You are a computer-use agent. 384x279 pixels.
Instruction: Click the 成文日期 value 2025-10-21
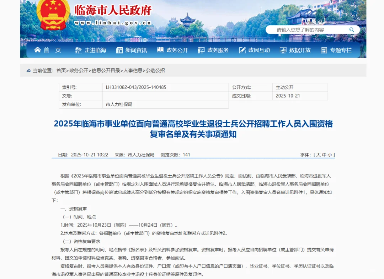(288, 96)
